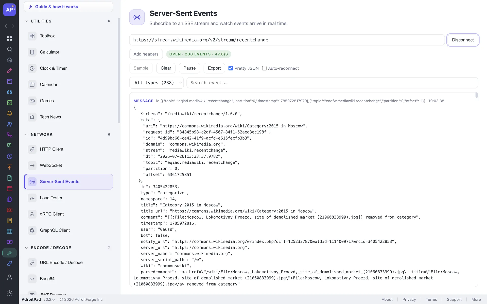Open Guide & how it works
The image size is (487, 304).
point(68,7)
